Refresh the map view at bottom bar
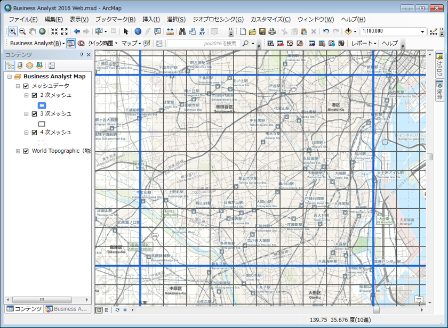 (117, 310)
